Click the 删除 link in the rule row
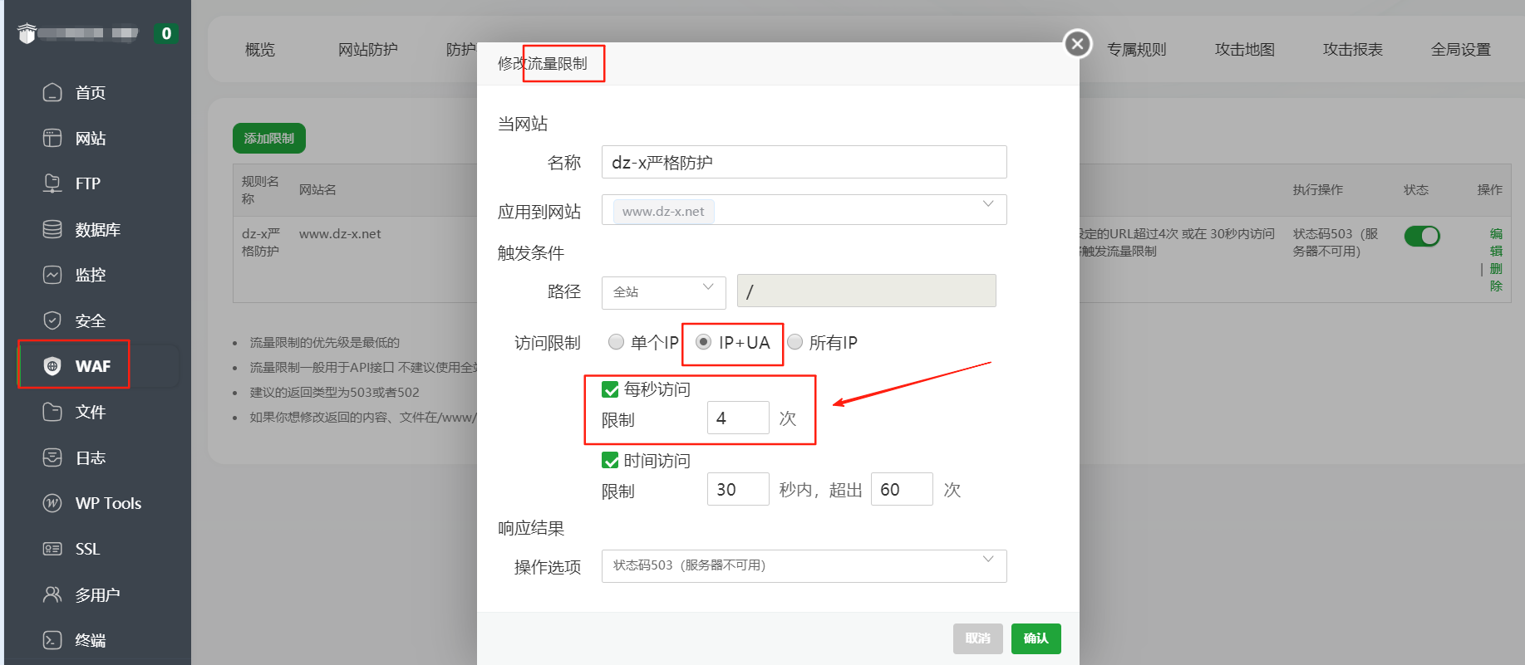 pyautogui.click(x=1496, y=277)
